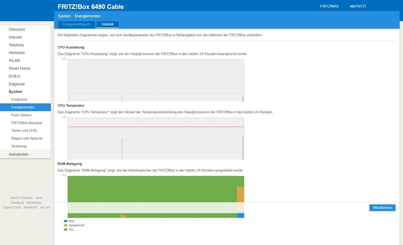403x245 pixels.
Task: Click the CPU-Temperatur chart area
Action: (156, 139)
